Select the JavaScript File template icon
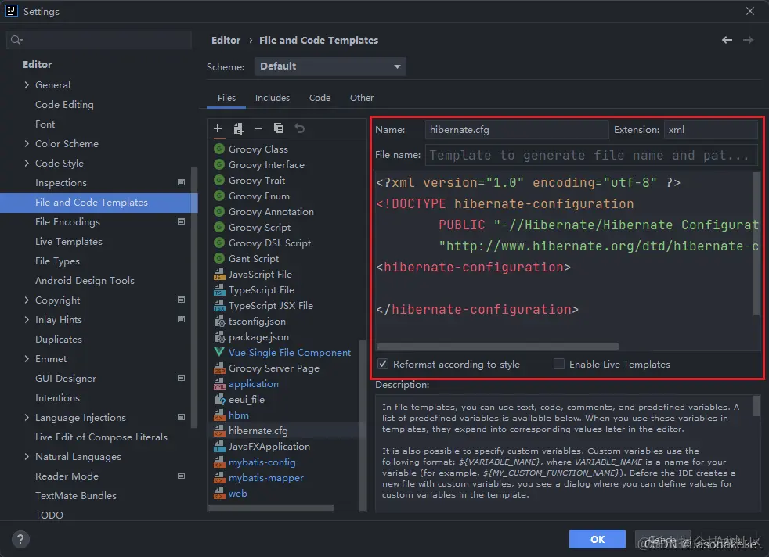 pyautogui.click(x=219, y=275)
